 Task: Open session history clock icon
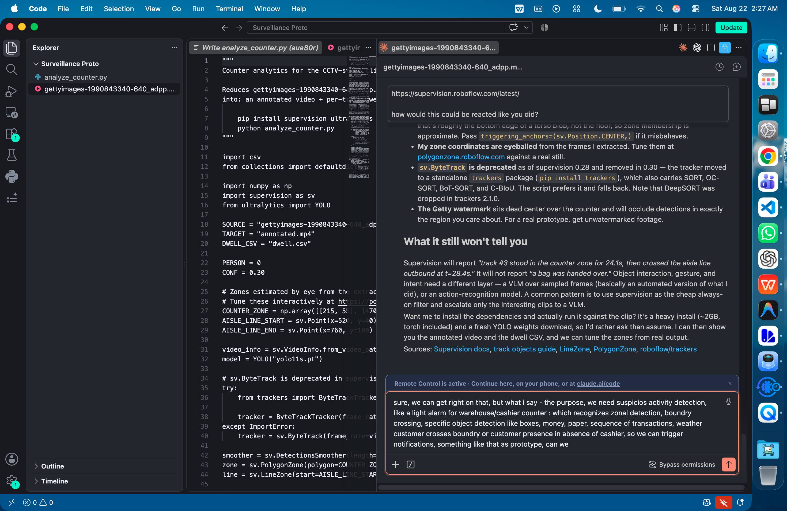pyautogui.click(x=719, y=67)
